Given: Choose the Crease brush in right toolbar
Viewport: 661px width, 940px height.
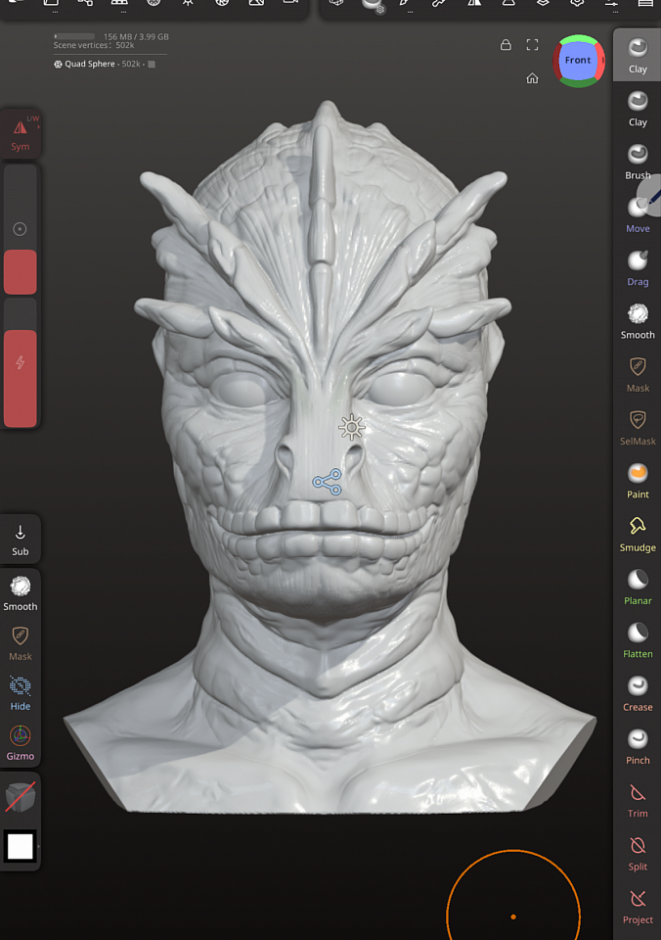Looking at the screenshot, I should coord(638,690).
